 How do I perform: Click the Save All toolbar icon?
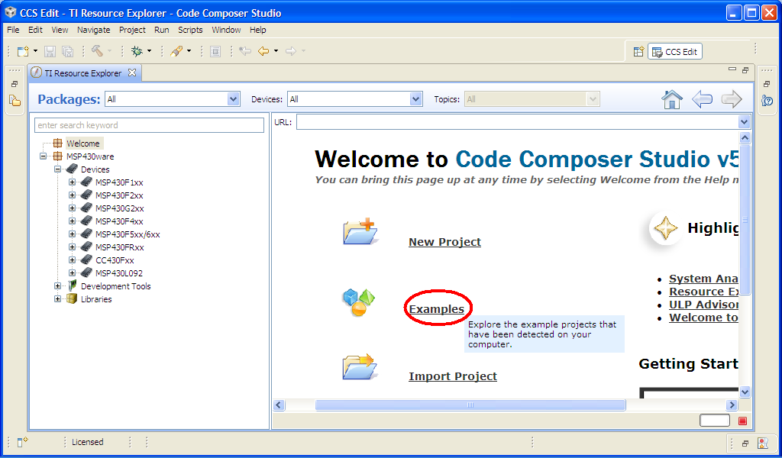pyautogui.click(x=67, y=51)
